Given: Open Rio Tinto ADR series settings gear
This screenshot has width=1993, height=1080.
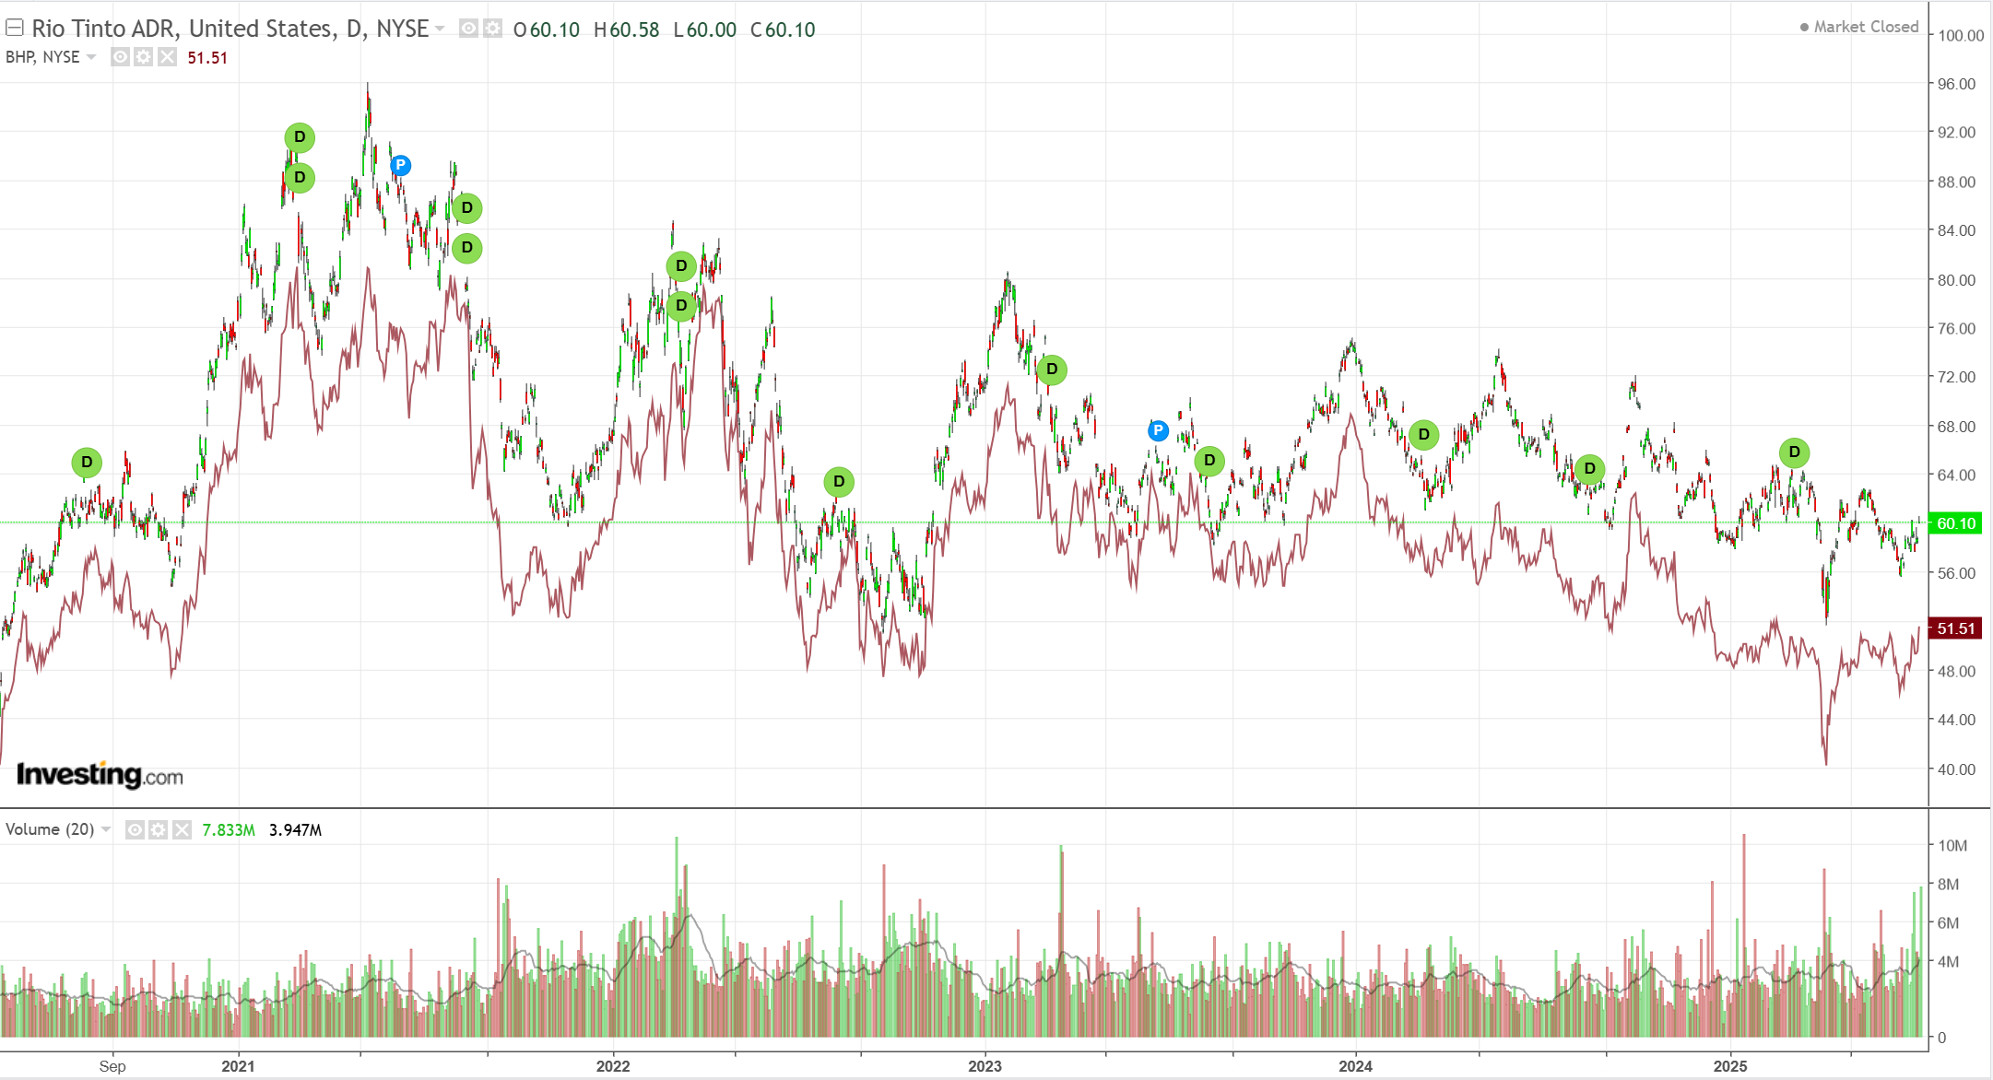Looking at the screenshot, I should pyautogui.click(x=493, y=29).
